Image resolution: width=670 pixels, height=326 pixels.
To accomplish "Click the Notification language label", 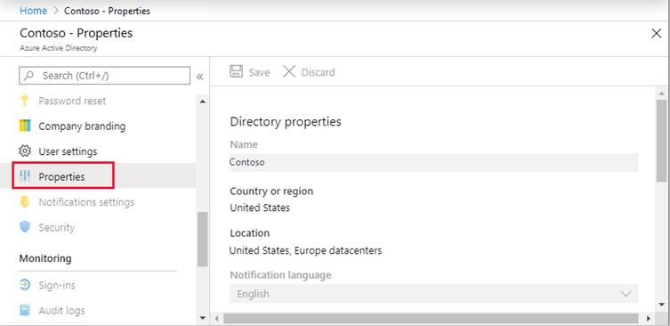I will tap(281, 275).
